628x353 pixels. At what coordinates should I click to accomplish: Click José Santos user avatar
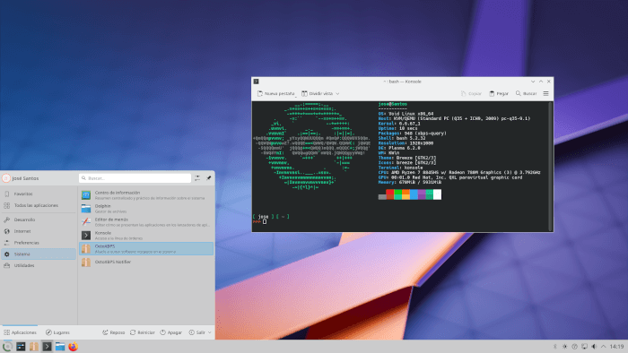click(6, 178)
